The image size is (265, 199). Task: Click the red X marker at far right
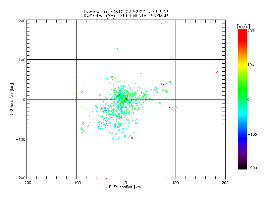point(217,72)
